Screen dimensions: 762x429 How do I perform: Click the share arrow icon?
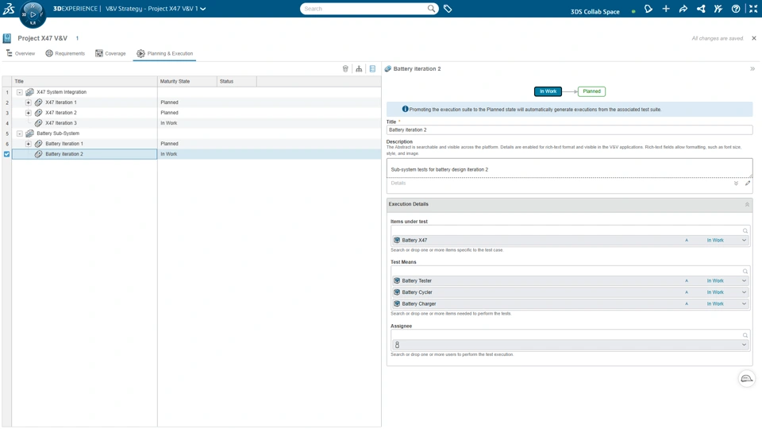[x=683, y=9]
